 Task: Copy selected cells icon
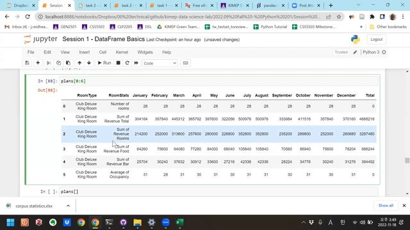point(58,63)
